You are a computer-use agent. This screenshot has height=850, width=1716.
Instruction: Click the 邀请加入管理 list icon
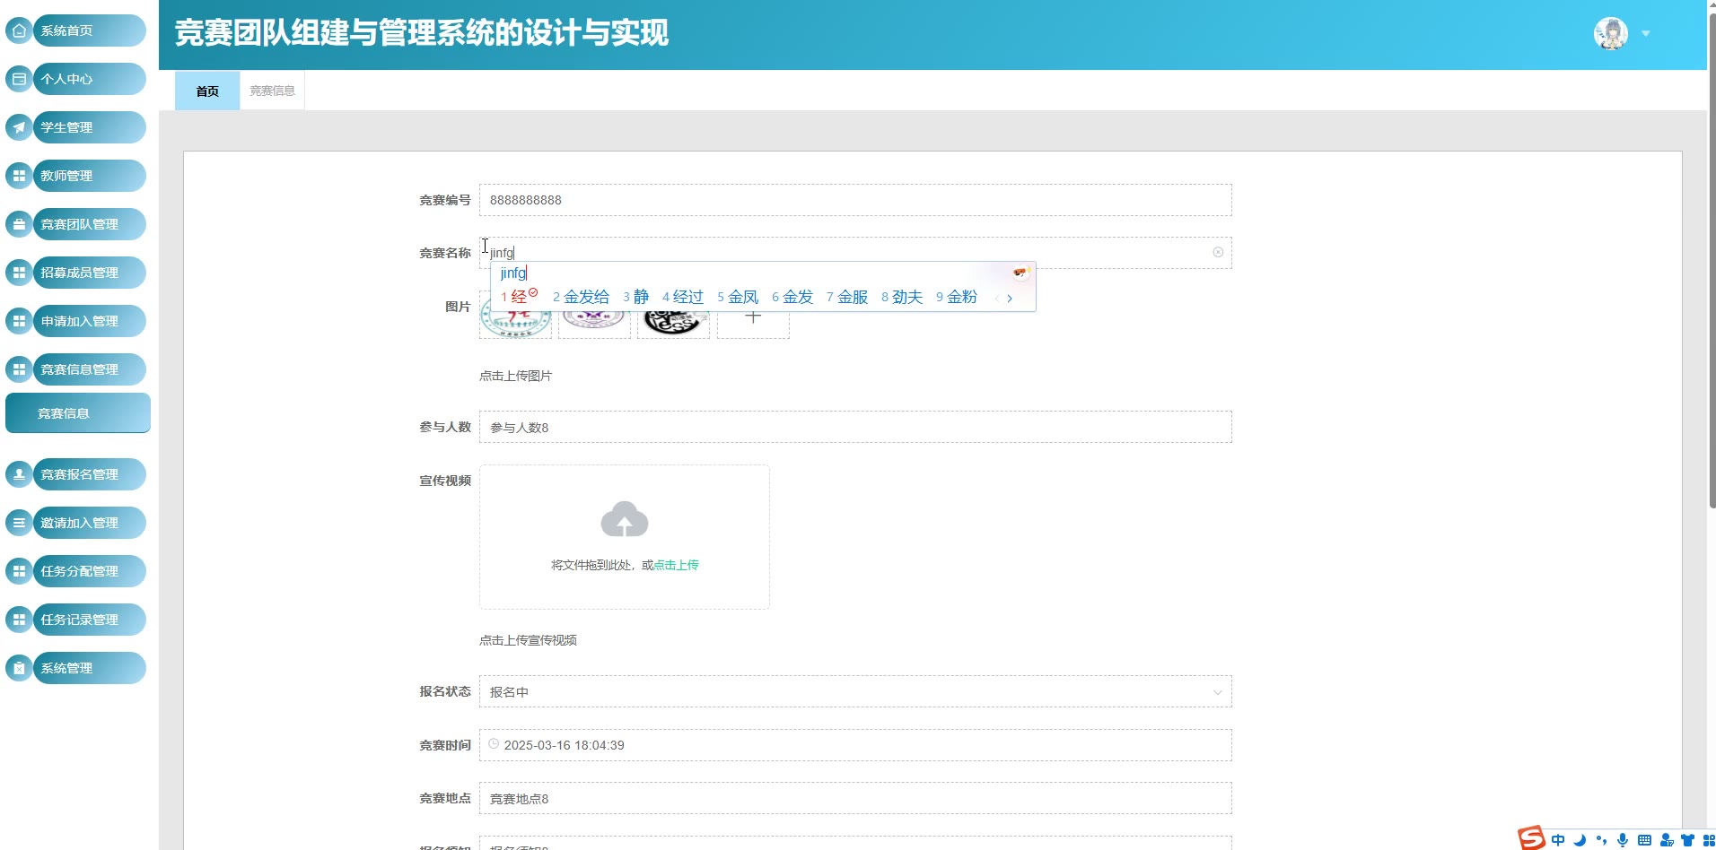[x=19, y=523]
